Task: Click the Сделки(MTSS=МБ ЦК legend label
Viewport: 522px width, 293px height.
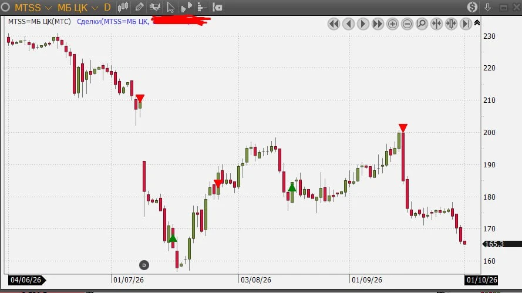Action: point(113,22)
